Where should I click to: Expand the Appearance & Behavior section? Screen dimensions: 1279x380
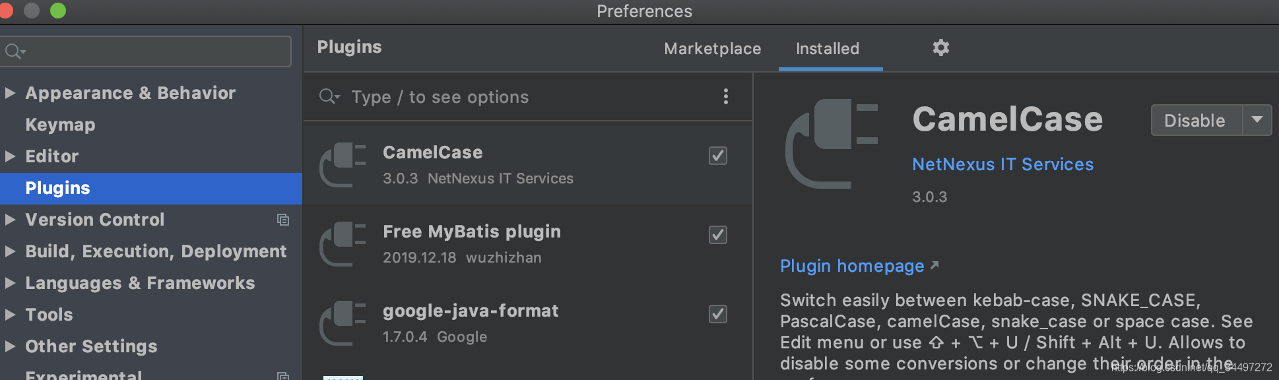(10, 93)
